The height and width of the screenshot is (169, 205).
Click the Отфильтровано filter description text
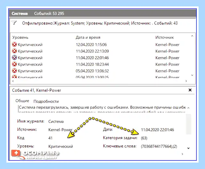[100, 23]
